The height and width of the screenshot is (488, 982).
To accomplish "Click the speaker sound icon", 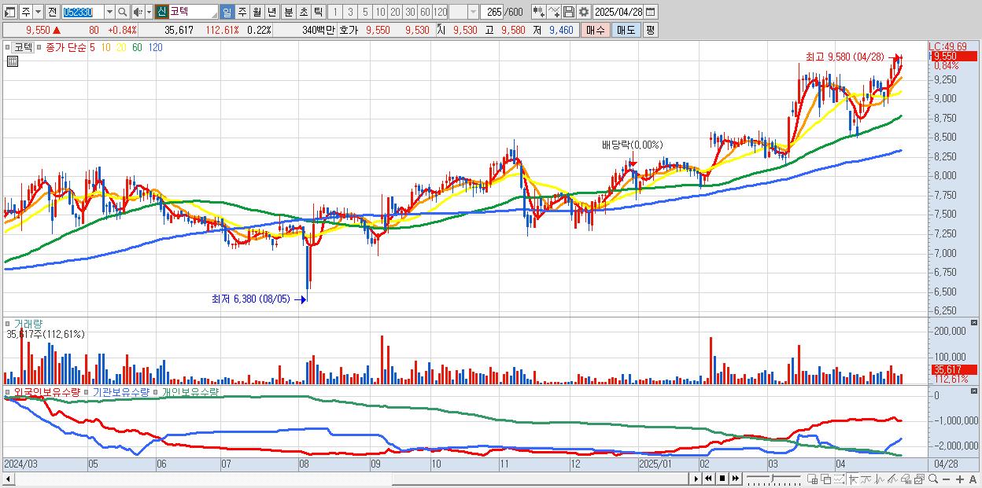I will coord(138,12).
